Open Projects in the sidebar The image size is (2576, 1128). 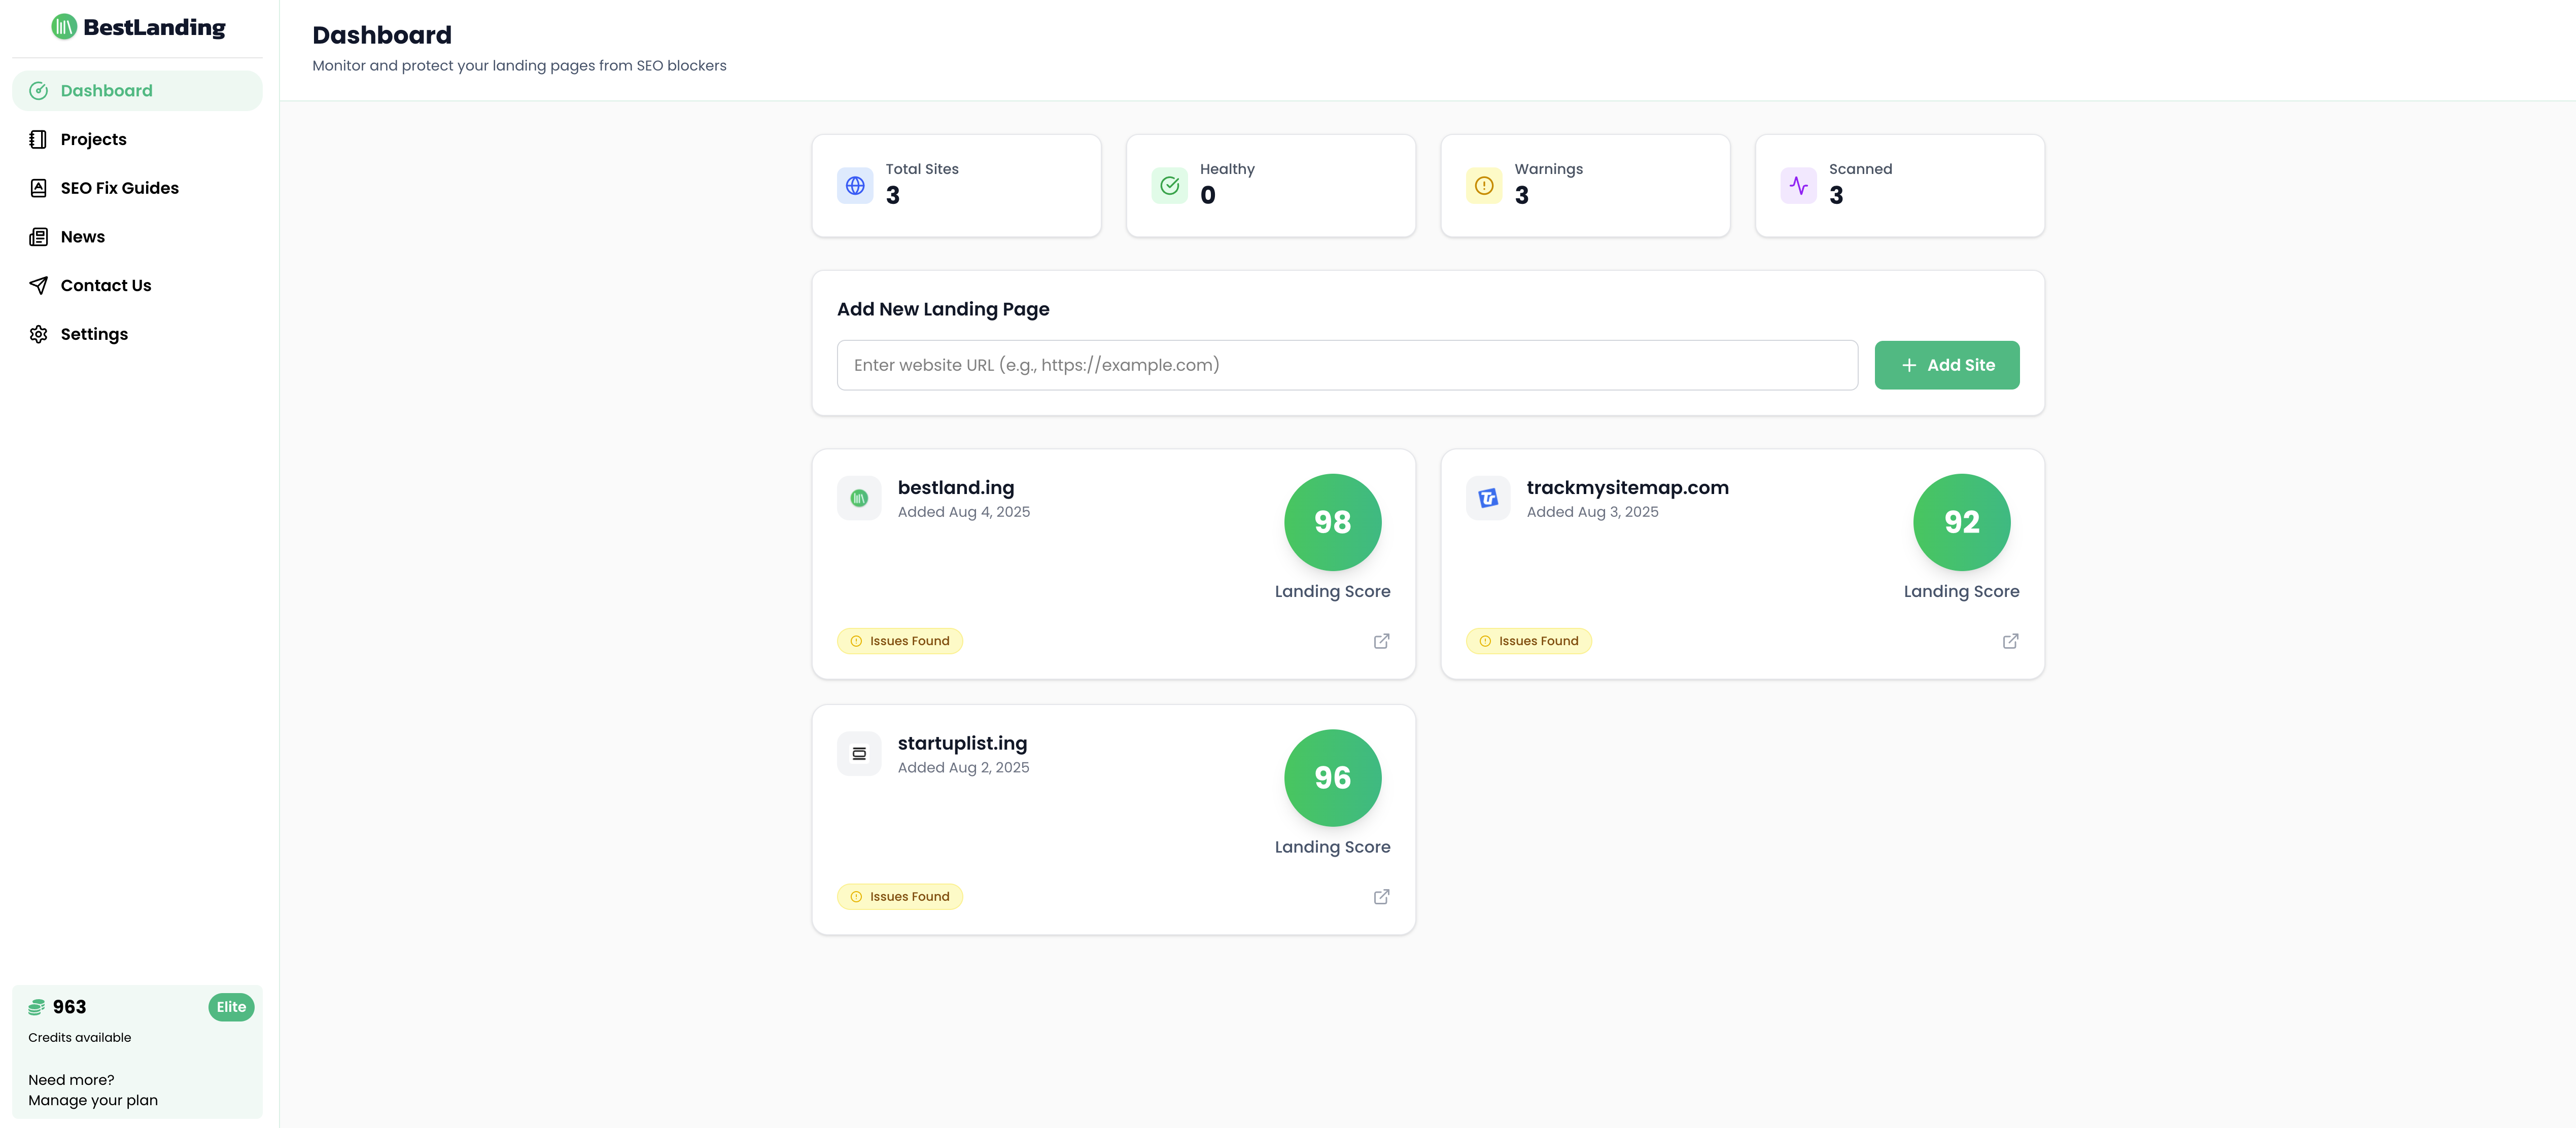coord(137,139)
